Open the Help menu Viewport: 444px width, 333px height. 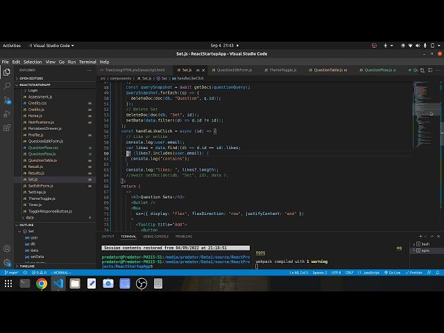(104, 62)
